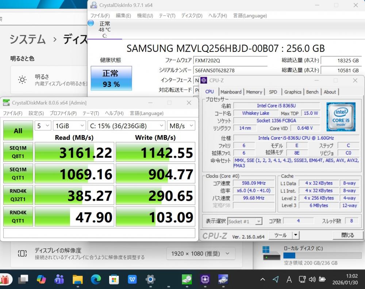Switch to the Bench tab in CPU-Z
The width and height of the screenshot is (365, 289).
tap(312, 92)
